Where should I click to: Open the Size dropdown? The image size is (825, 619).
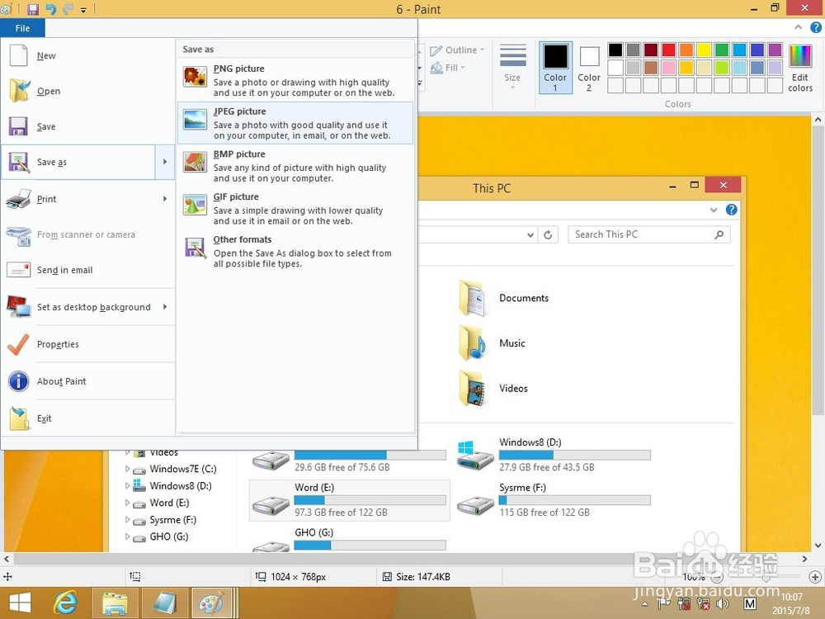point(512,67)
